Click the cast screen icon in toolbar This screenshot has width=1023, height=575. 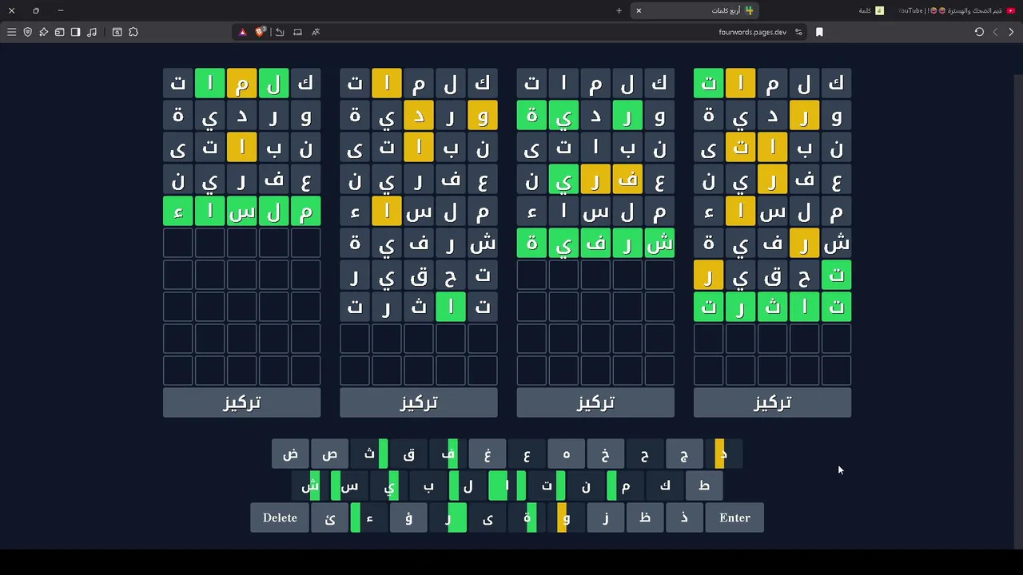[x=297, y=32]
